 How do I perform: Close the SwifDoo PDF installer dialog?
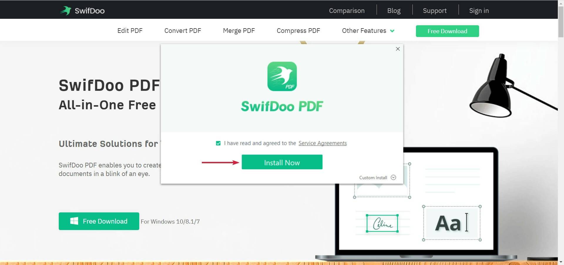398,49
